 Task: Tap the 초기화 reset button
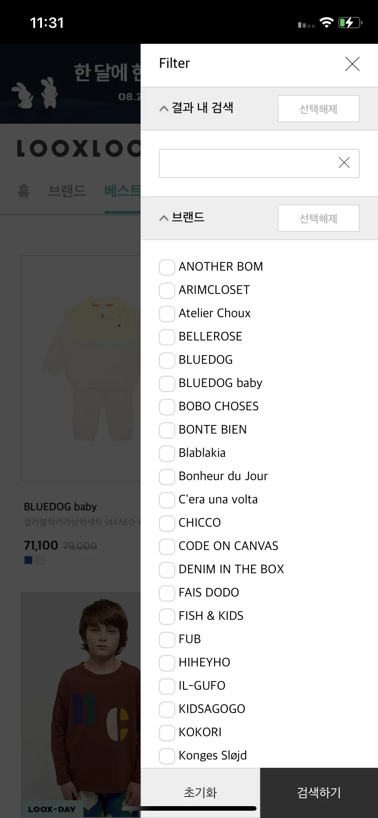point(200,792)
